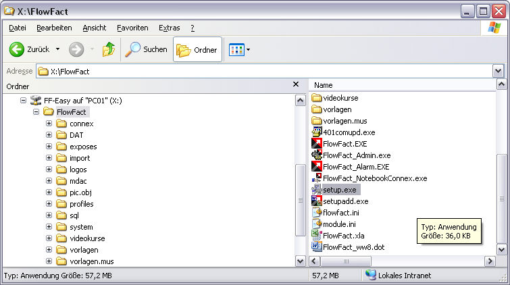Click the grayed forward arrow button
Image resolution: width=510 pixels, height=285 pixels.
[76, 49]
